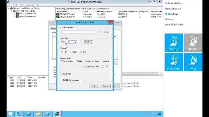Image resolution: width=209 pixels, height=117 pixels.
Task: Click the LON-SVR1(Ethernet) host icon in tree
Action: (x=17, y=14)
